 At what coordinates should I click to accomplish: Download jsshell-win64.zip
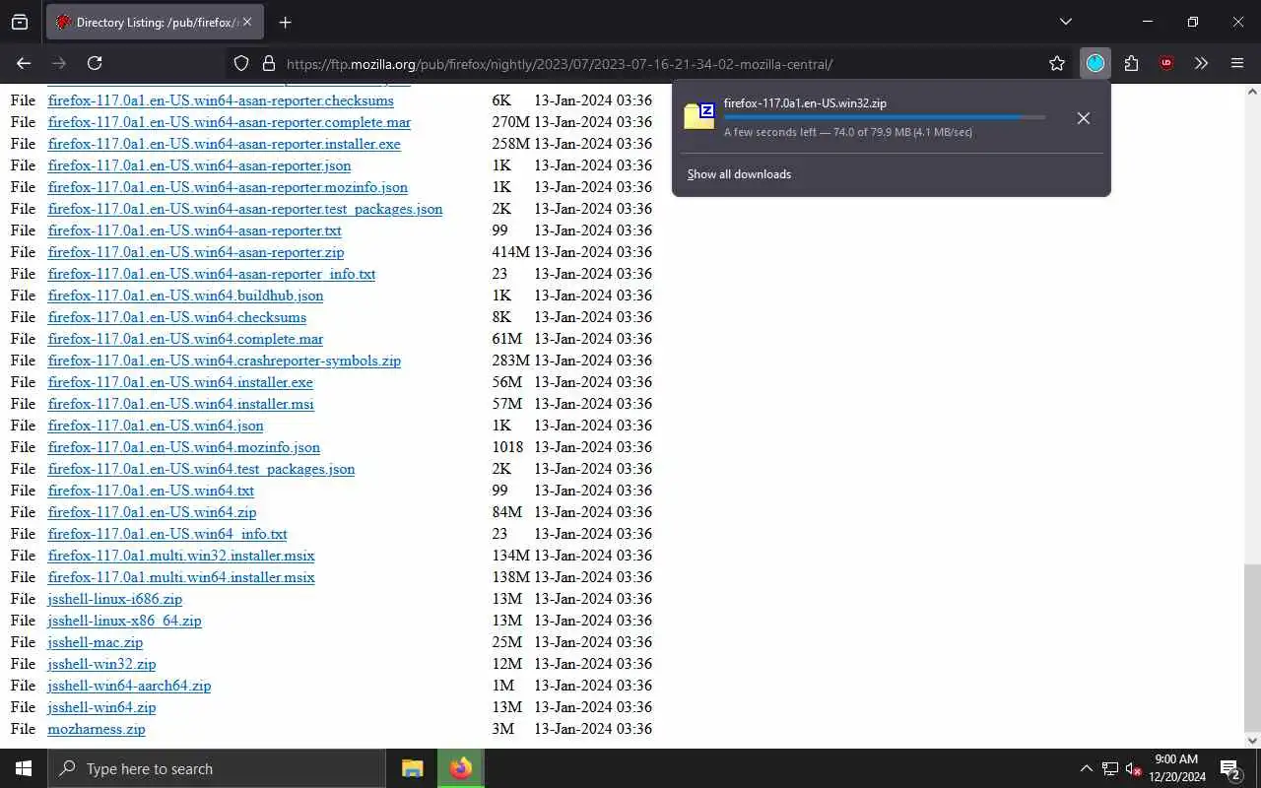tap(101, 707)
